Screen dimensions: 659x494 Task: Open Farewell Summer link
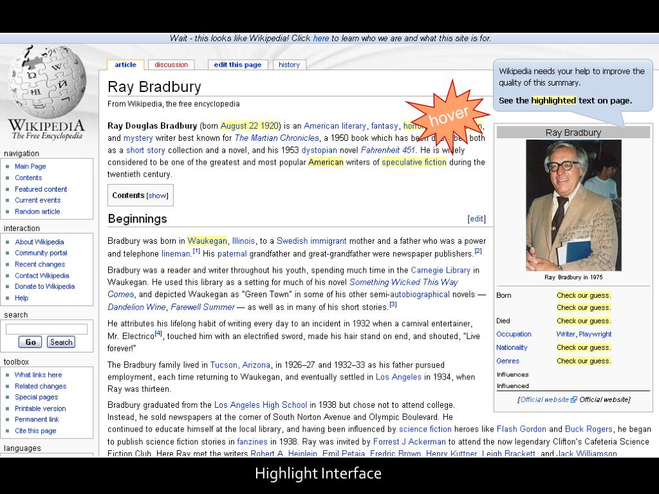point(203,307)
